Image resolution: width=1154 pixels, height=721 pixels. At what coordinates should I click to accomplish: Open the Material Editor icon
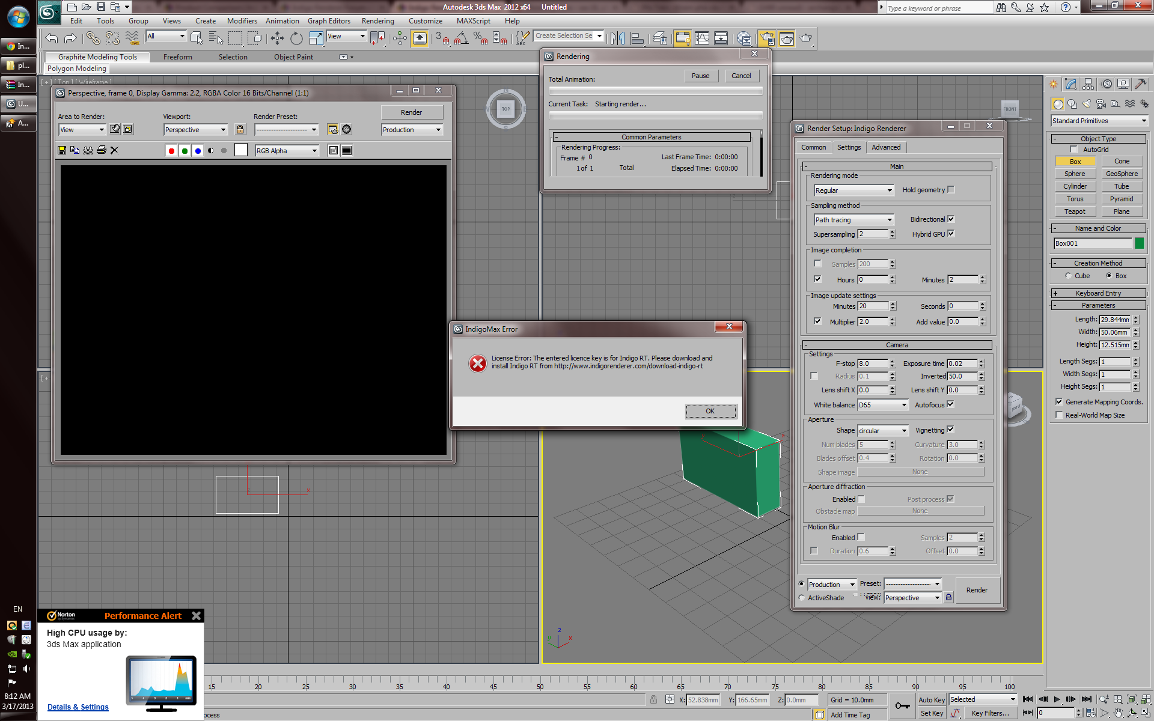[x=744, y=38]
